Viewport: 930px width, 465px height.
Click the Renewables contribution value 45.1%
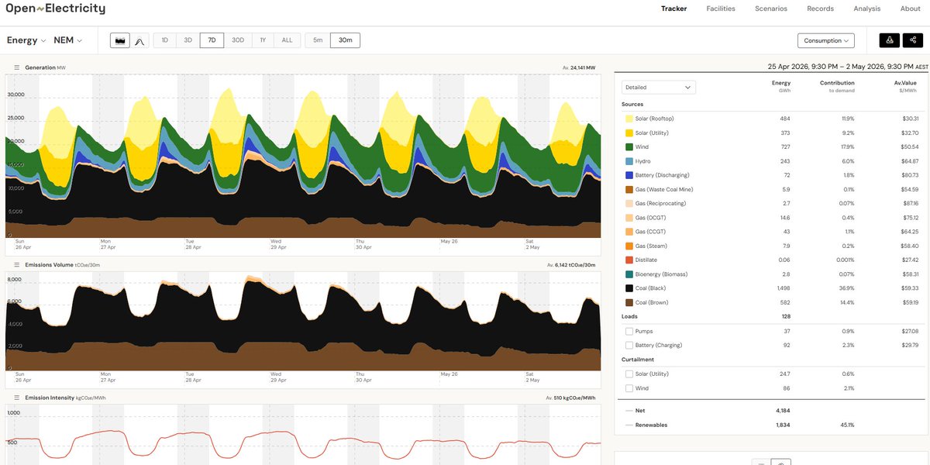tap(846, 425)
